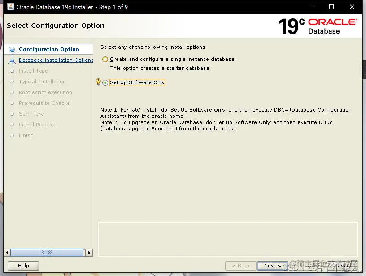Click the 'Install Product' step text
This screenshot has width=366, height=276.
coord(37,125)
